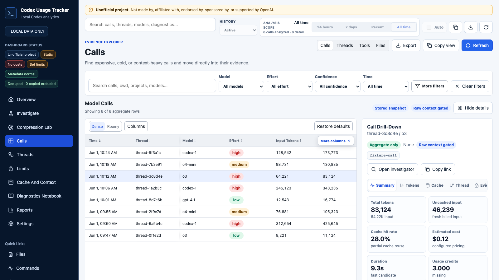Open the History Active dropdown
This screenshot has height=280, width=499.
[238, 30]
